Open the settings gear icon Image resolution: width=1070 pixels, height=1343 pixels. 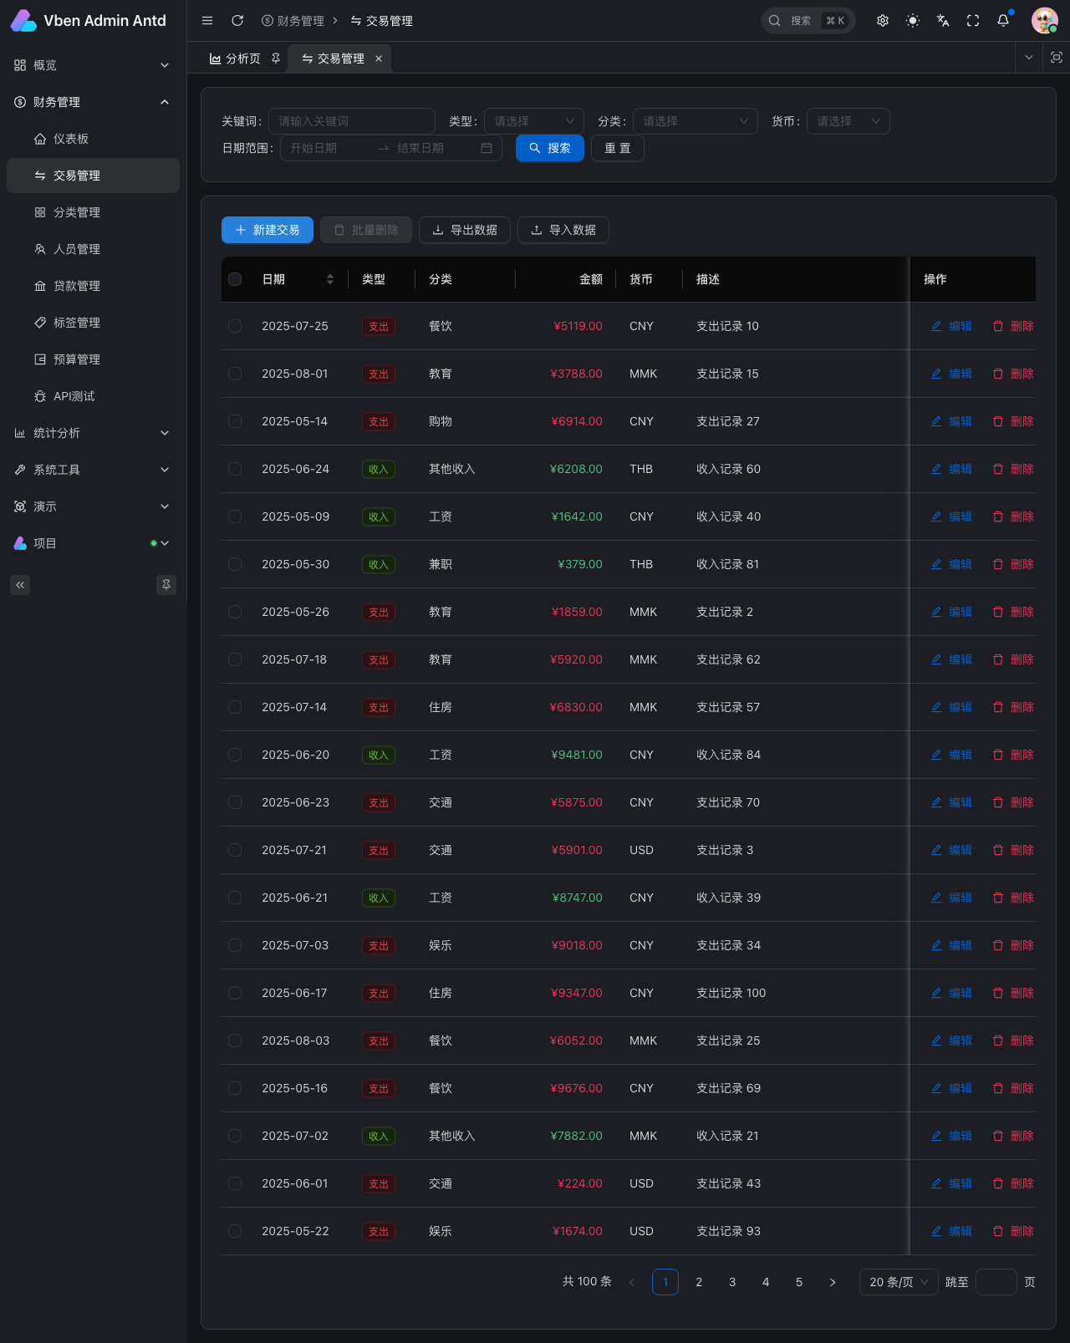(x=883, y=21)
